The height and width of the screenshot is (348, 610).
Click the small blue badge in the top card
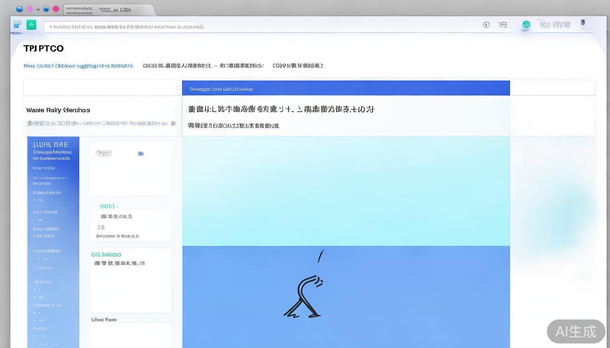(x=141, y=154)
